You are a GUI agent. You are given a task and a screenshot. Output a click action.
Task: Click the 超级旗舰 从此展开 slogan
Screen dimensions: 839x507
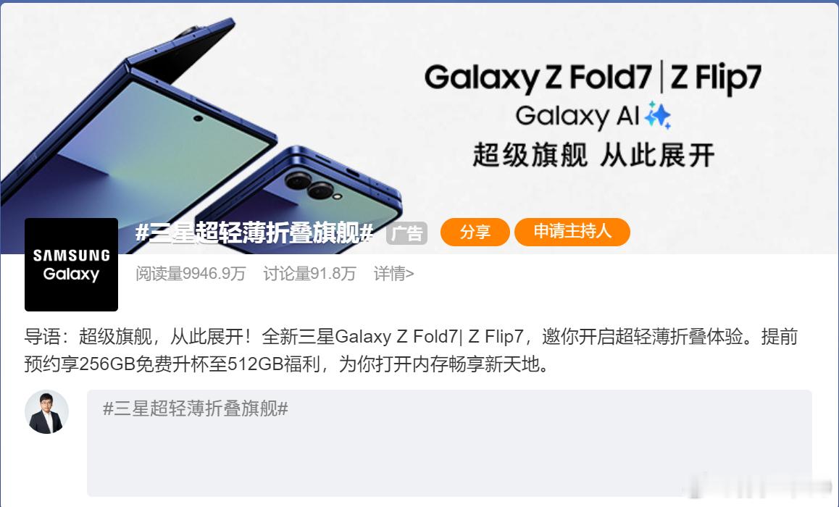(x=593, y=155)
